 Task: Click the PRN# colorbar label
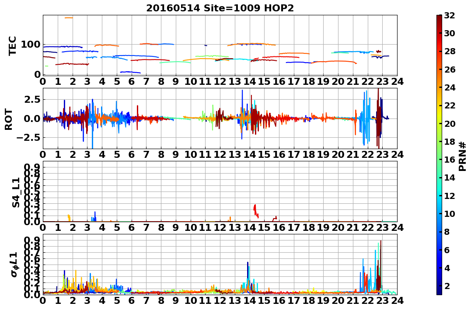463,156
